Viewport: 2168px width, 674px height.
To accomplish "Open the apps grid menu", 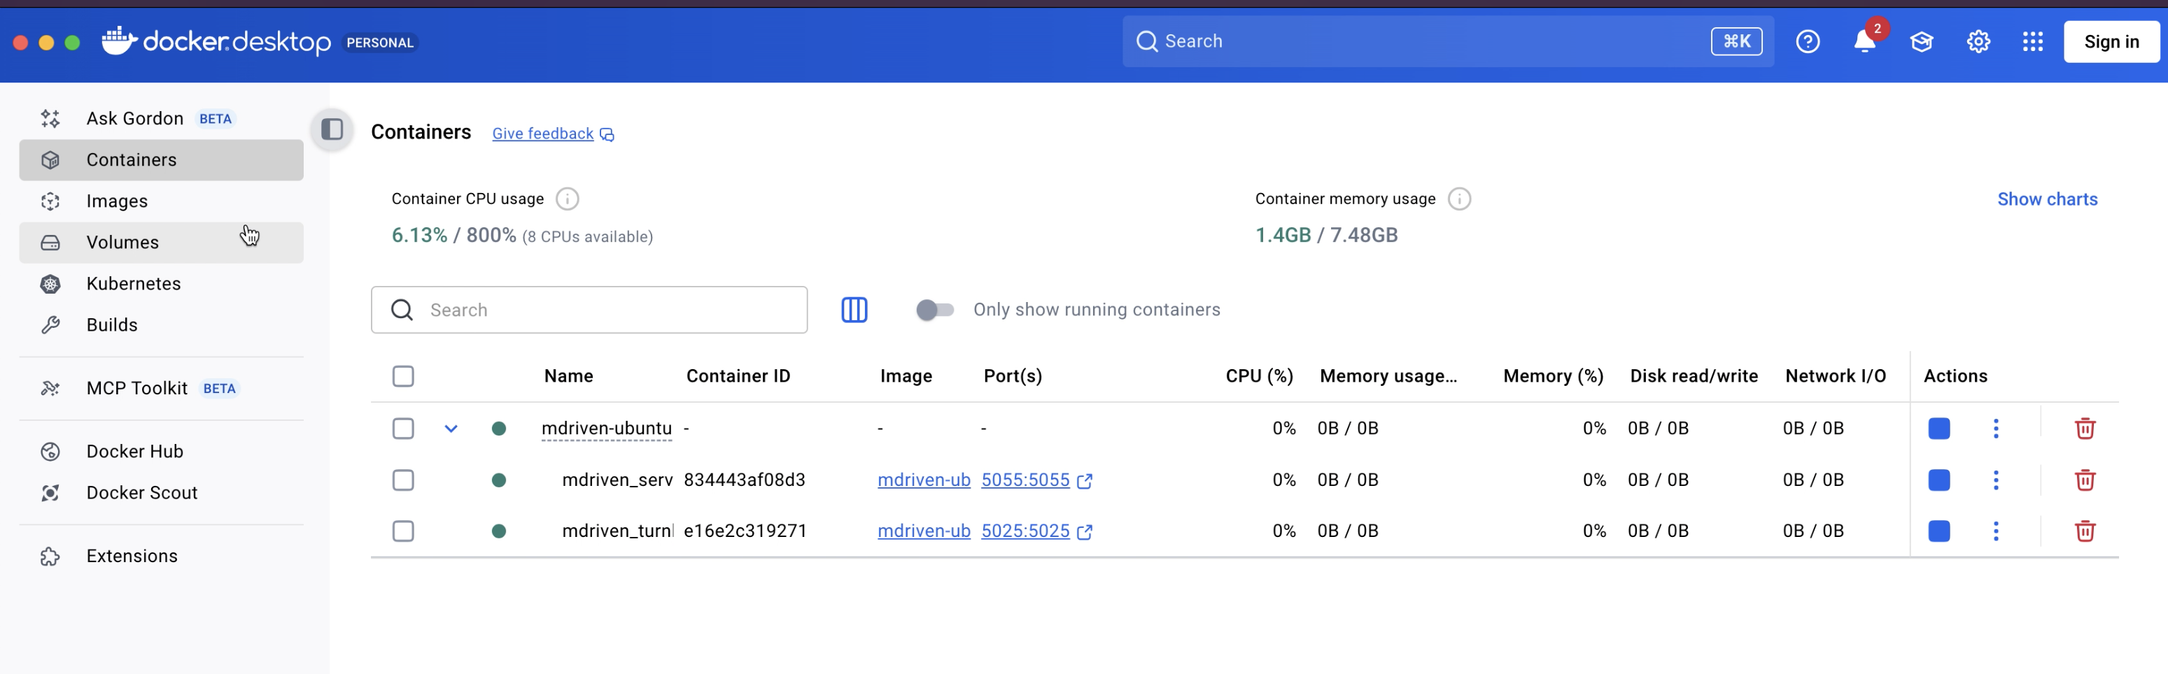I will (2032, 42).
